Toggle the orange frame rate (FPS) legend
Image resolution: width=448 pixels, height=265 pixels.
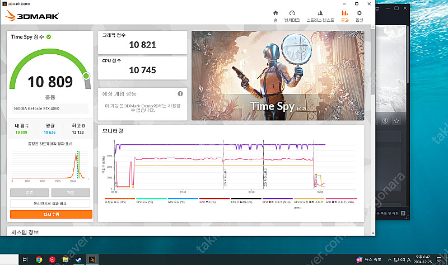pos(119,201)
